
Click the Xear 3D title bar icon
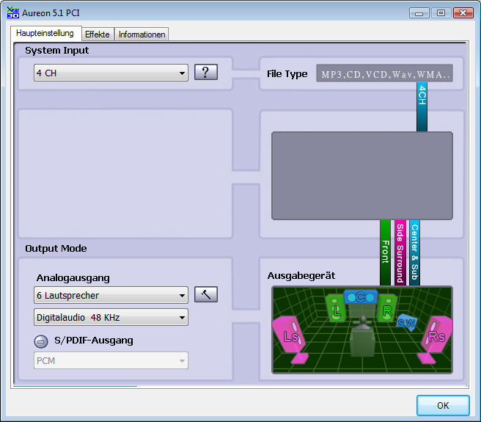[x=13, y=12]
